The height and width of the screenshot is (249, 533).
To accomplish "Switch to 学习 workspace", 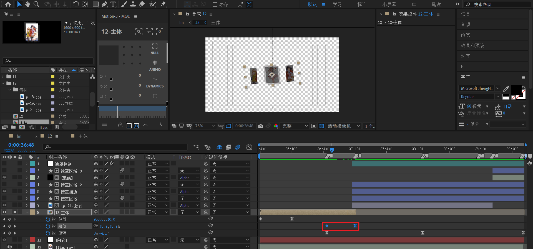I will click(337, 4).
